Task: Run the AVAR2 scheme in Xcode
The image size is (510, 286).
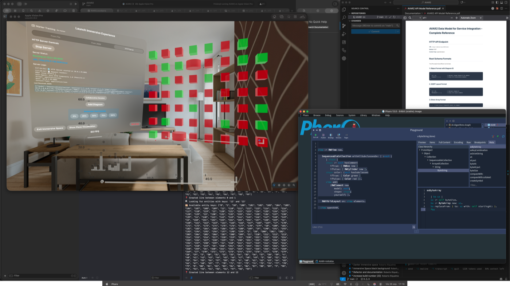Action: pos(76,4)
